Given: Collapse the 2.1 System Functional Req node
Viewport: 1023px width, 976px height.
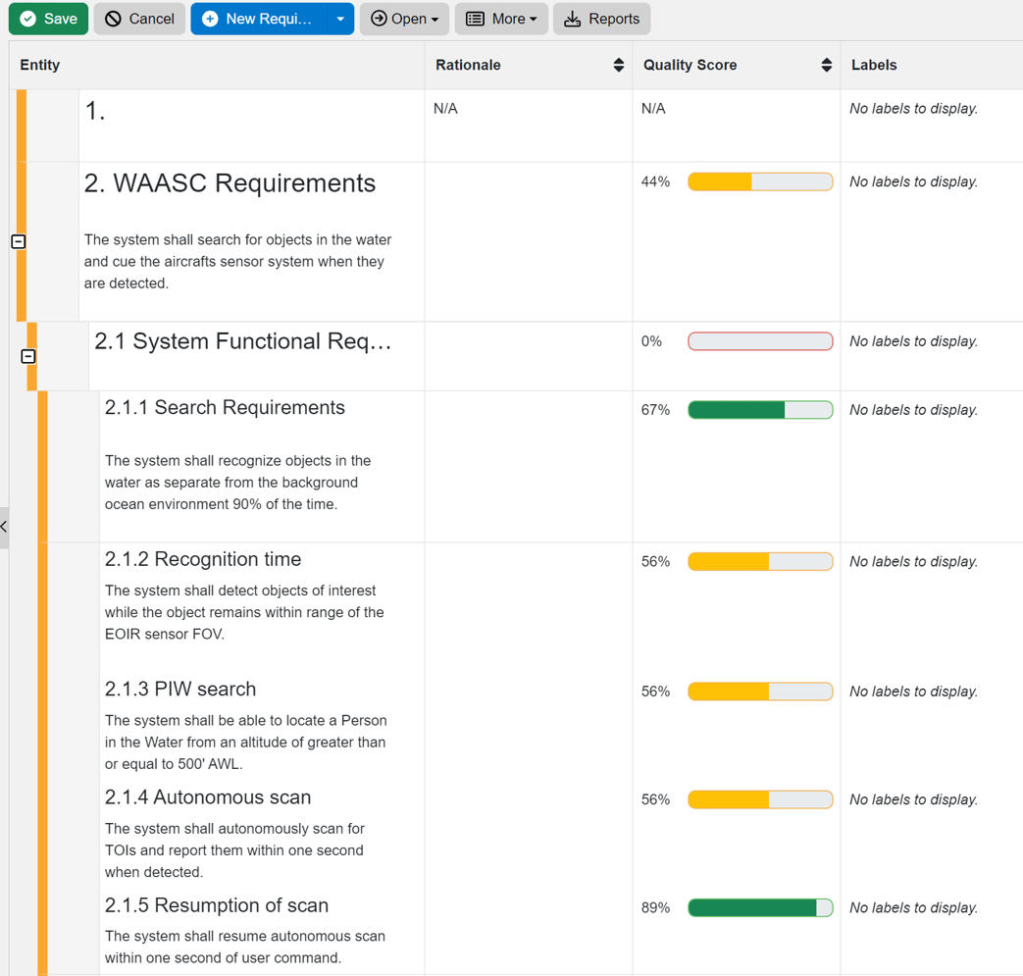Looking at the screenshot, I should tap(29, 356).
